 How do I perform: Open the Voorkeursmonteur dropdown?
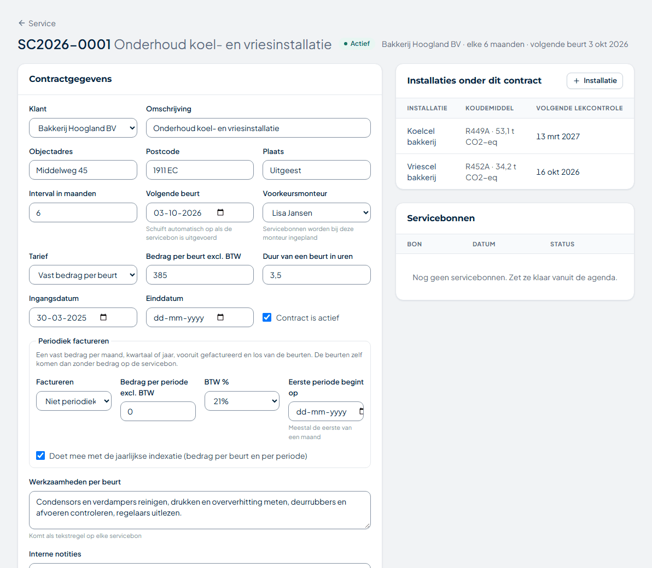click(317, 212)
